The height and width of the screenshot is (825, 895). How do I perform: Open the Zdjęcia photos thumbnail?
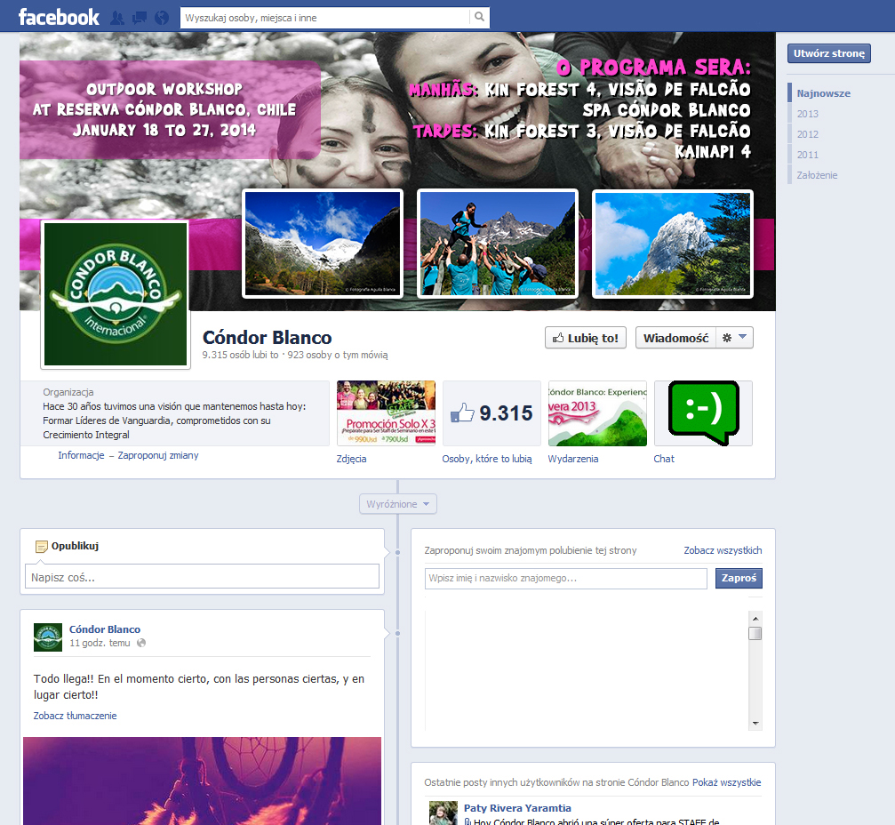click(x=386, y=413)
